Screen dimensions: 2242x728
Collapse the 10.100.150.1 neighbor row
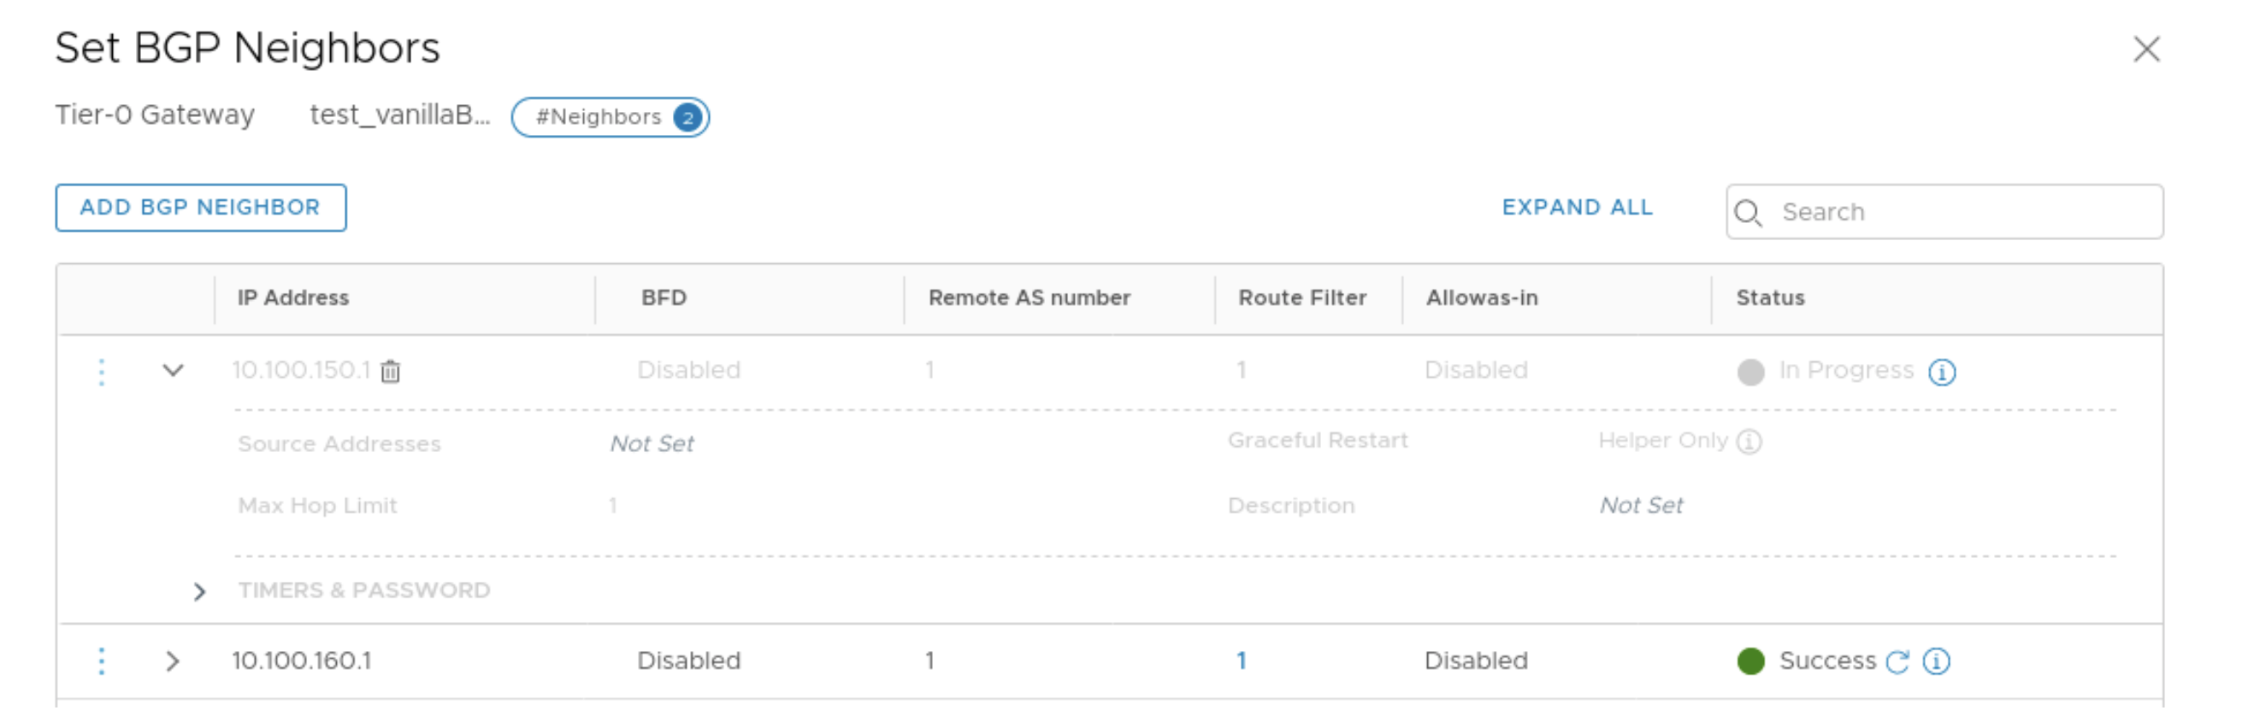coord(174,371)
